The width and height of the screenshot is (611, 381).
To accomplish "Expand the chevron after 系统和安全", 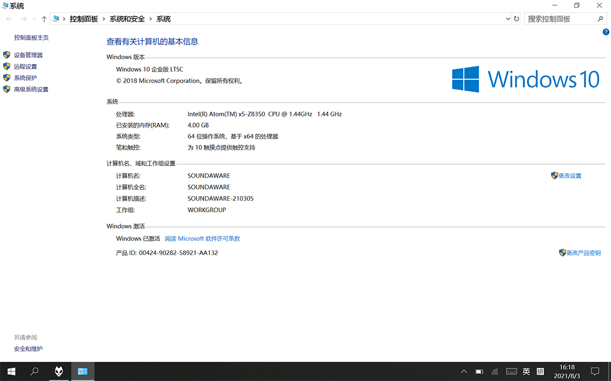I will coord(151,19).
